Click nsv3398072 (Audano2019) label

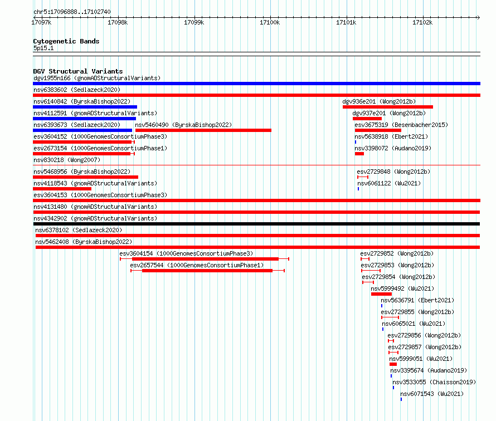393,148
